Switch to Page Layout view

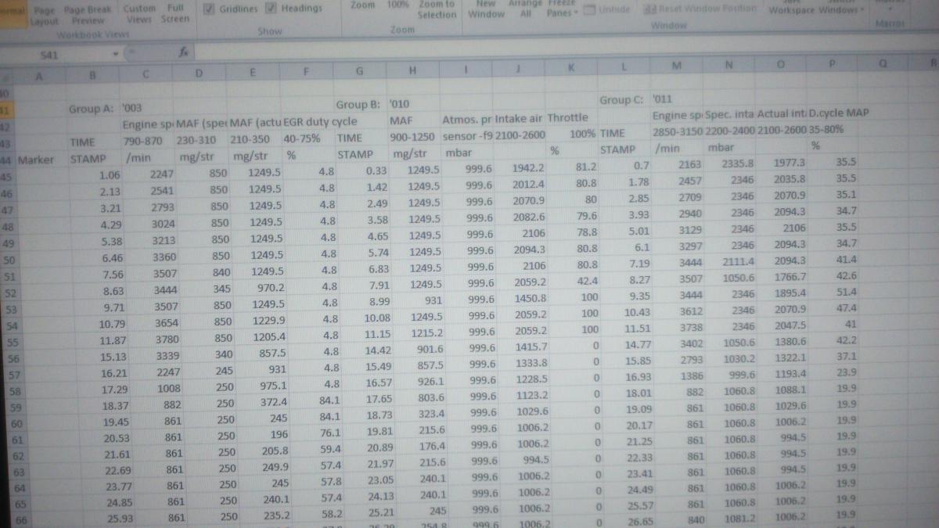[44, 13]
